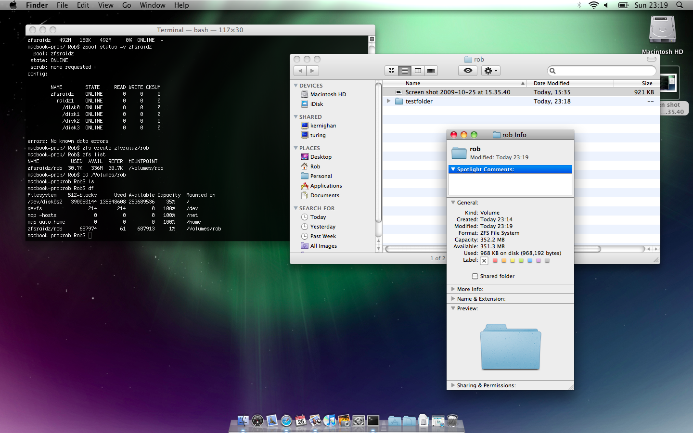Apply the red color label
Screen dimensions: 693x433
pos(495,261)
